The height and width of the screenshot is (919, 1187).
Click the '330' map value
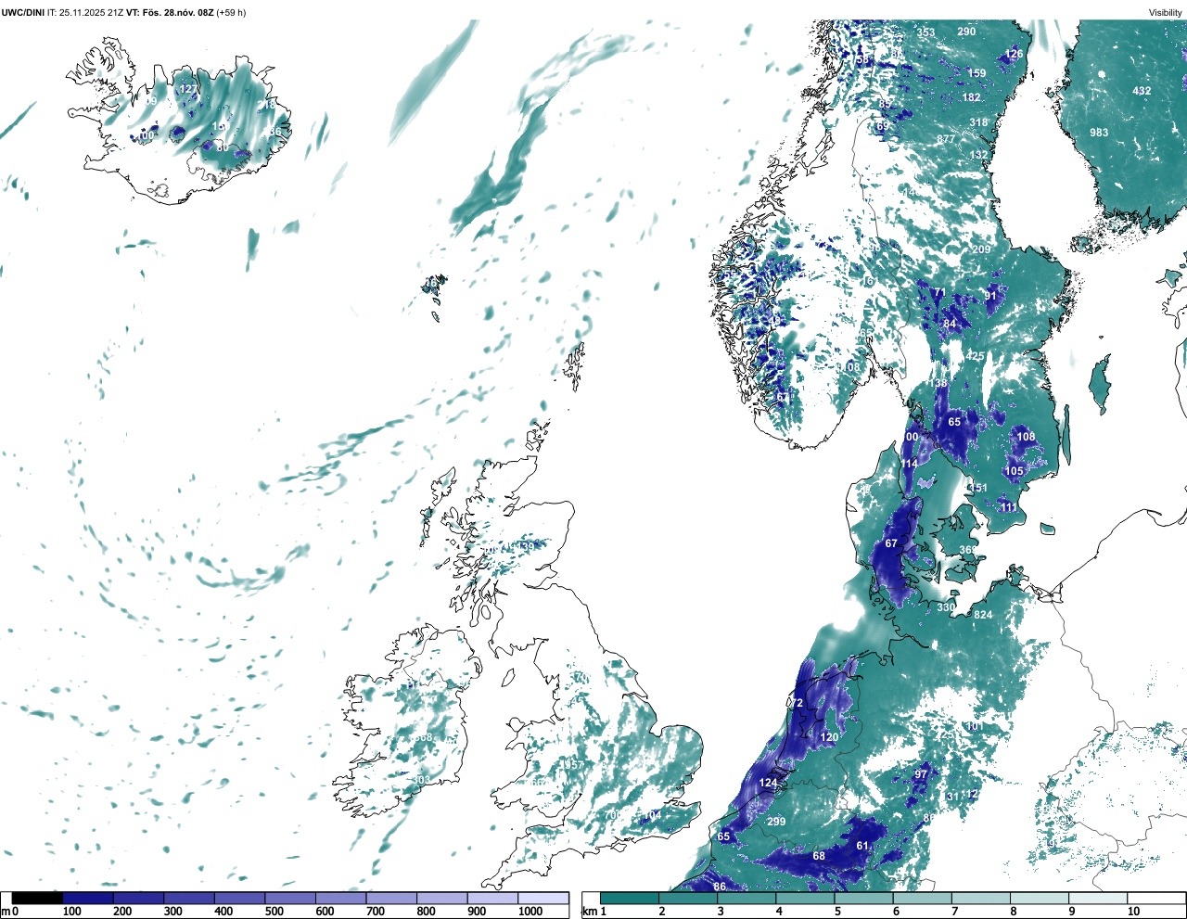945,607
